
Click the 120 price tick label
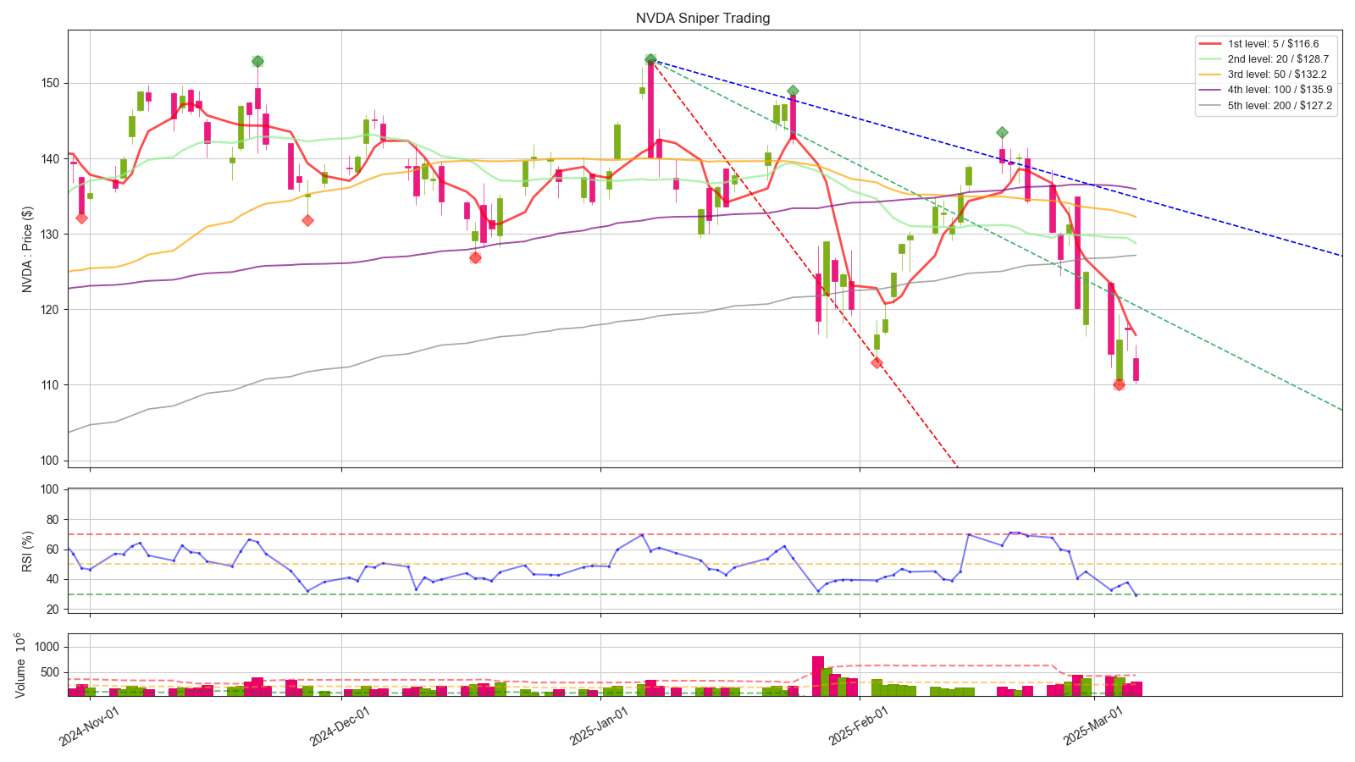51,309
